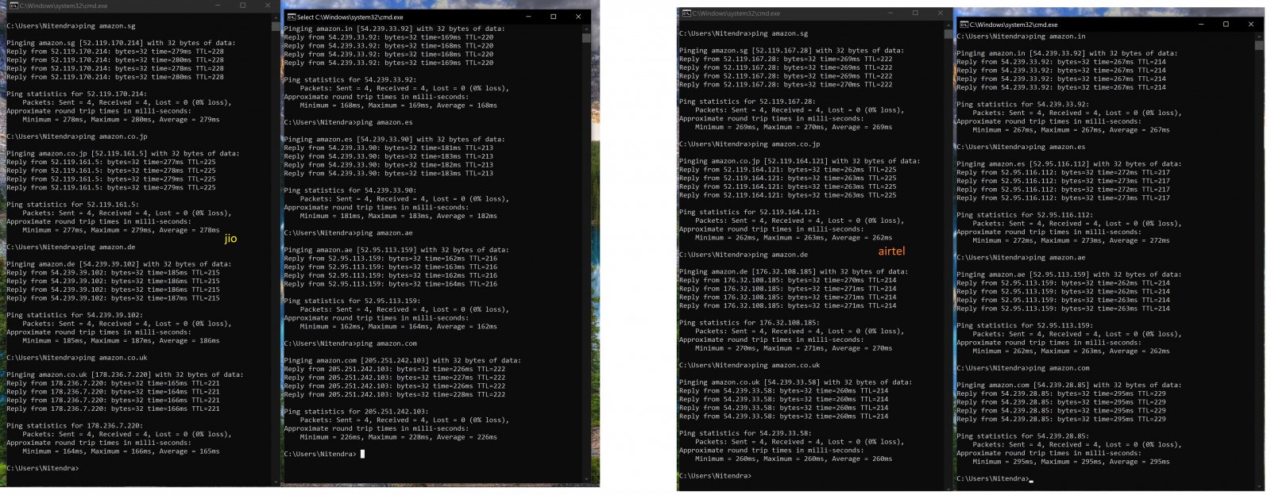Click the line with "Average = 182ms"
The width and height of the screenshot is (1271, 495).
[398, 216]
